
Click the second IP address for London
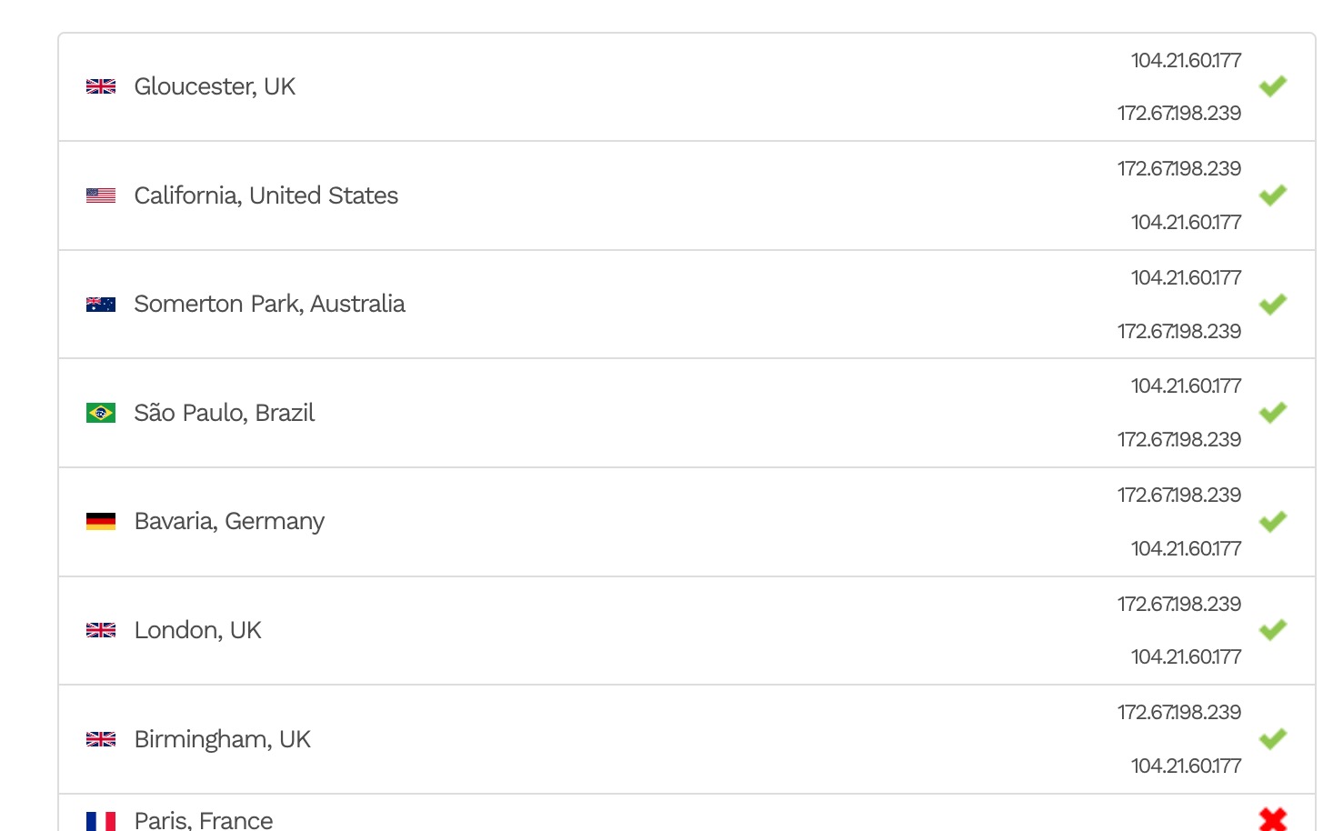pos(1186,656)
